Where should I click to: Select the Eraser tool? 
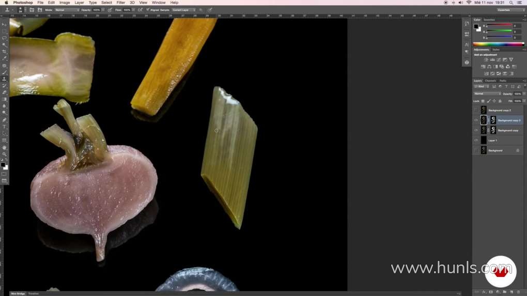coord(4,92)
